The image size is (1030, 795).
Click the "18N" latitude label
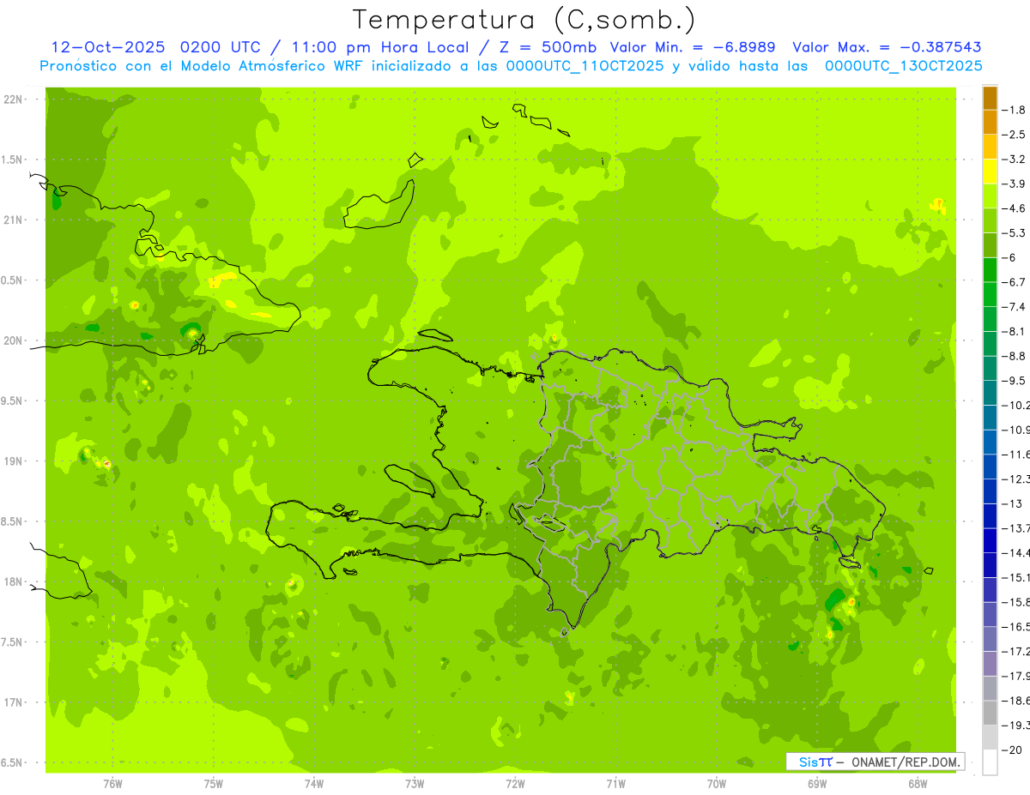click(15, 581)
